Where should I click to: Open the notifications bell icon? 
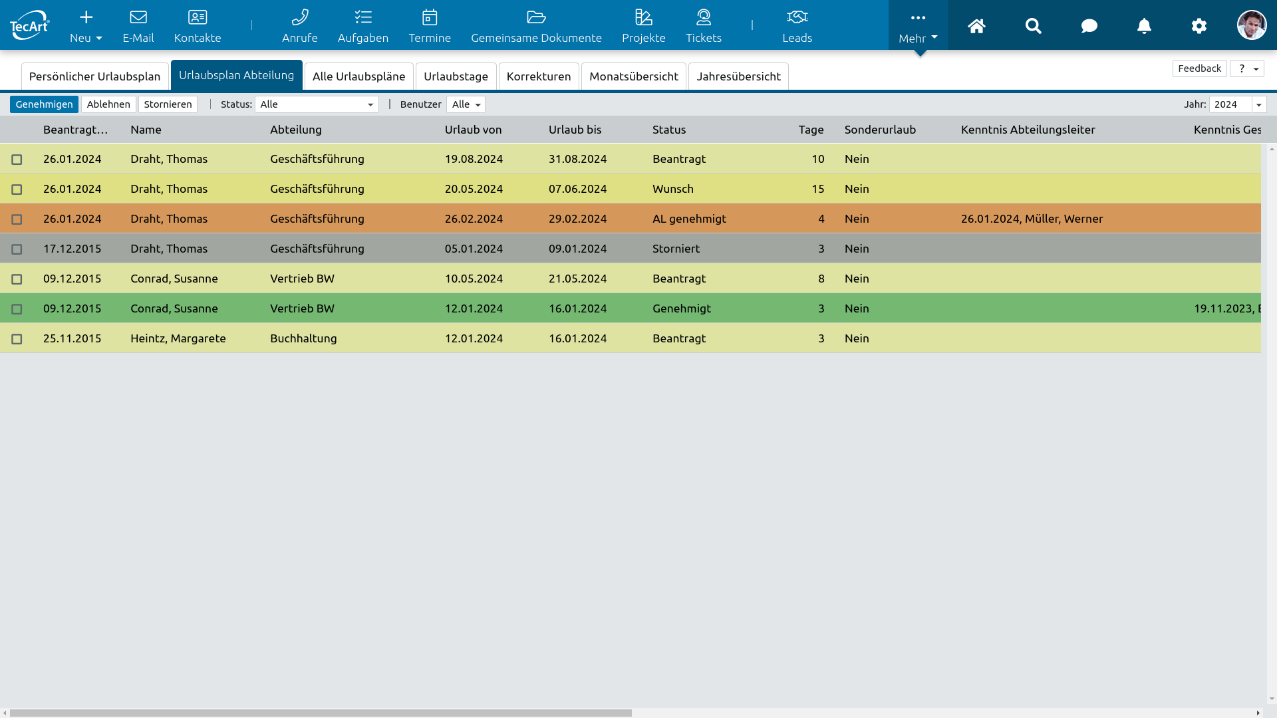coord(1144,26)
